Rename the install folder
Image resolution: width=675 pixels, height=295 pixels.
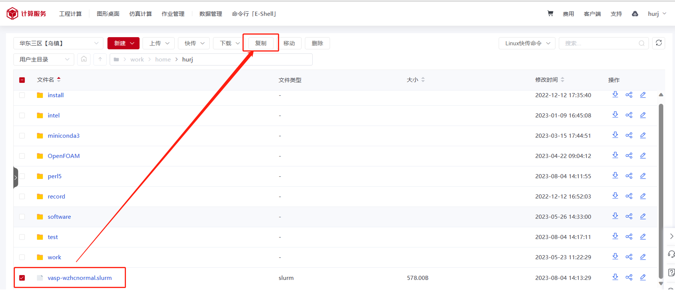643,95
